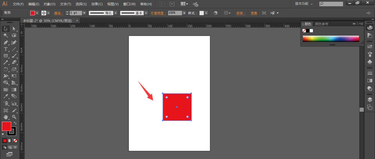This screenshot has width=375, height=159.
Task: Select the Zoom tool
Action: tap(14, 117)
